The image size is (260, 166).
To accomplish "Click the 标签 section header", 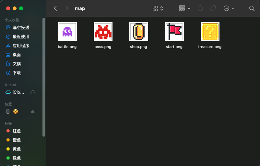I will coord(8,123).
